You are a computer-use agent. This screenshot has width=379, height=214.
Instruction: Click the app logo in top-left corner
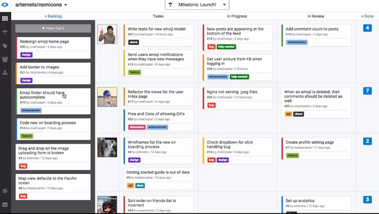click(5, 5)
